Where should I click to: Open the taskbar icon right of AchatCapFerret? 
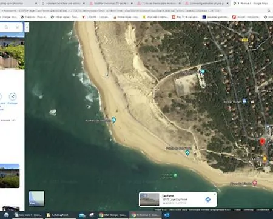click(x=82, y=215)
